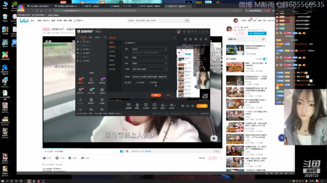Click the bell notification icon above preview
The width and height of the screenshot is (327, 183).
pos(201,39)
